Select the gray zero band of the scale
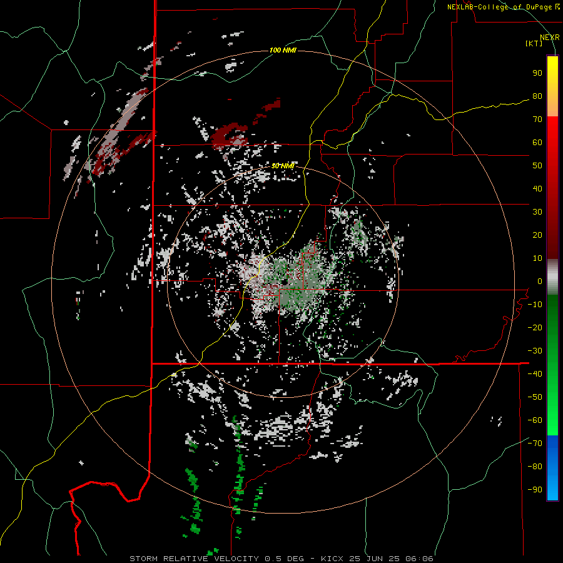The width and height of the screenshot is (563, 563). point(552,277)
